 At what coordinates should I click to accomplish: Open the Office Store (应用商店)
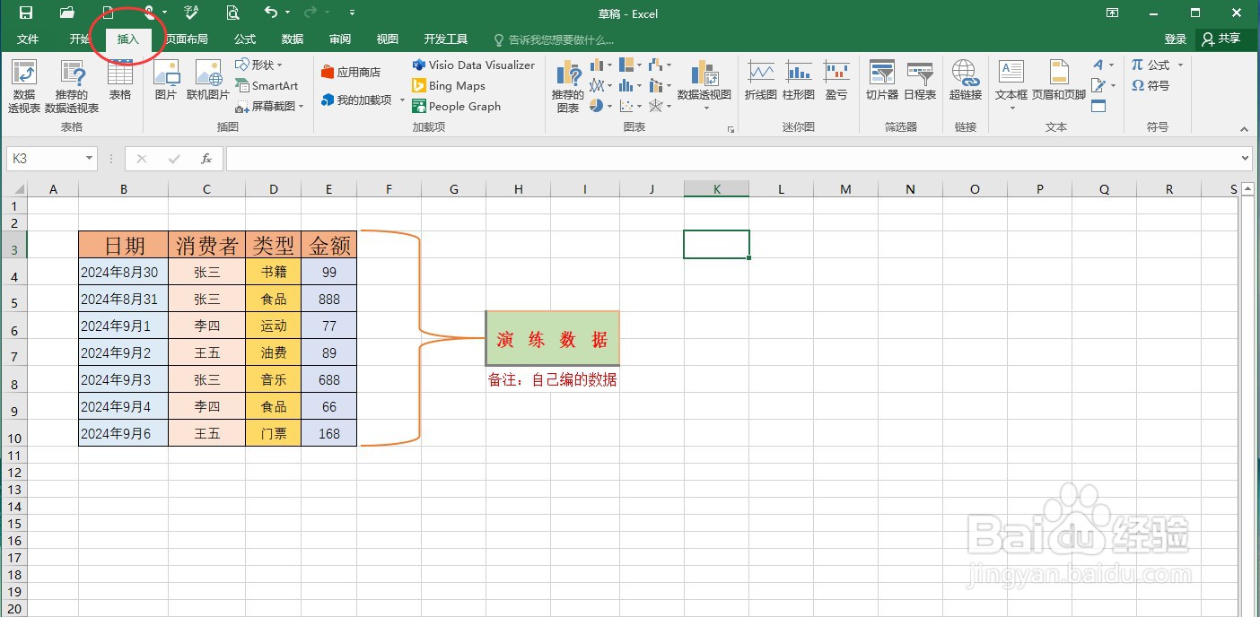pyautogui.click(x=351, y=72)
